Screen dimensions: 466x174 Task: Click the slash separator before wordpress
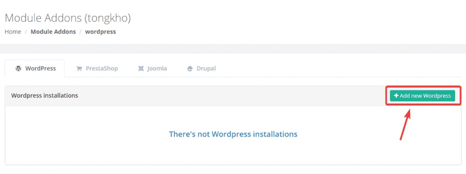tap(81, 31)
